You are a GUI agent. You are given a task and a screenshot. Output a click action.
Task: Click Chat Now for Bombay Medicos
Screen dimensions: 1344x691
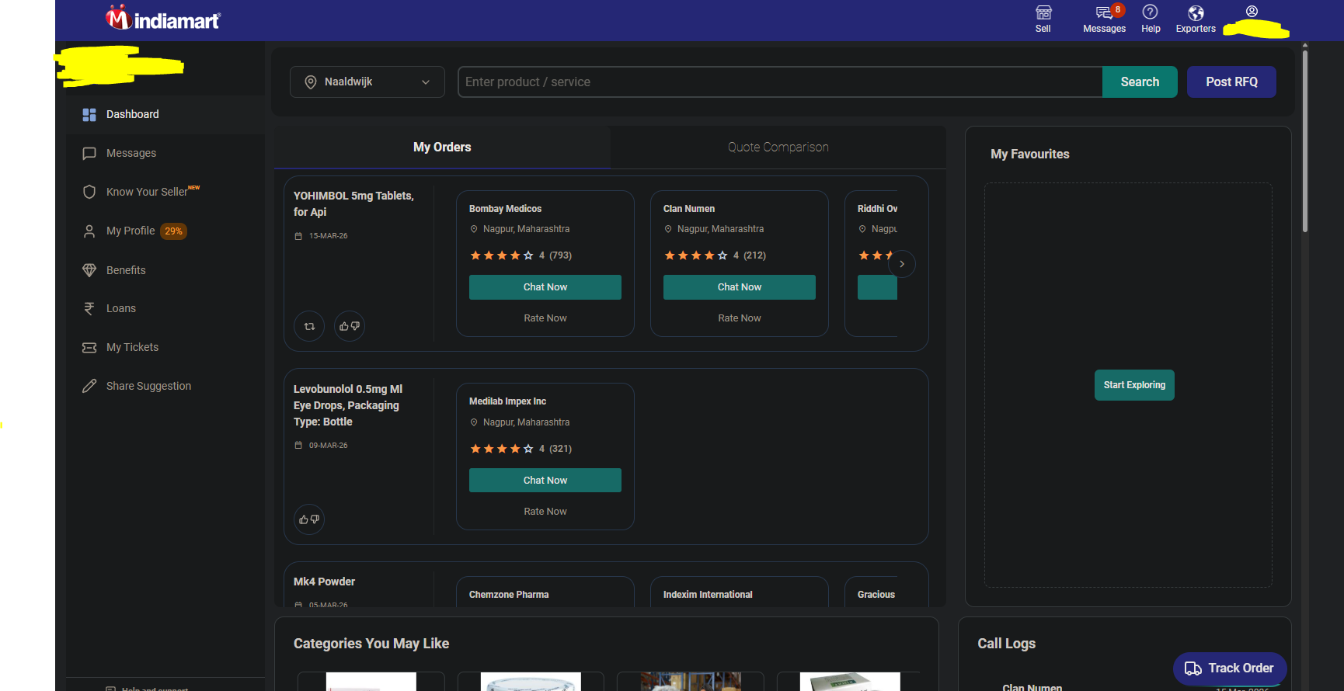(x=545, y=287)
